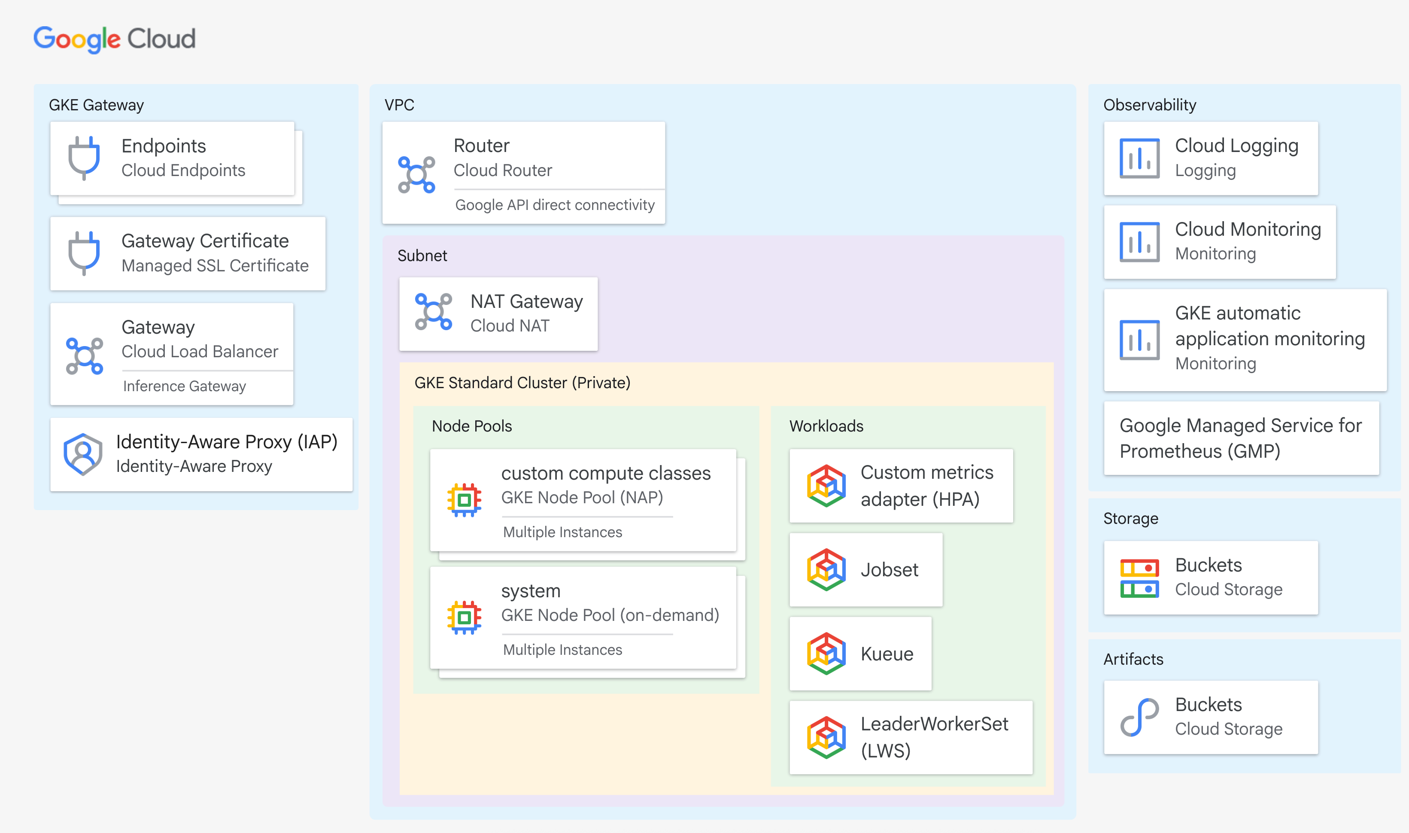
Task: Select the 'Cloud Endpoints' subtitle
Action: pos(183,170)
